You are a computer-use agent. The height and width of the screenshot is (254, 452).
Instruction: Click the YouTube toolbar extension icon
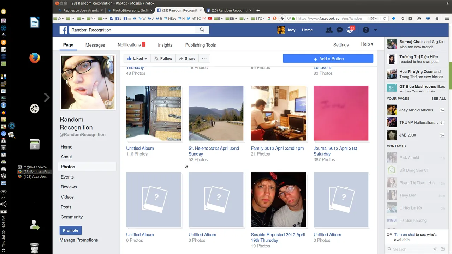pyautogui.click(x=419, y=18)
